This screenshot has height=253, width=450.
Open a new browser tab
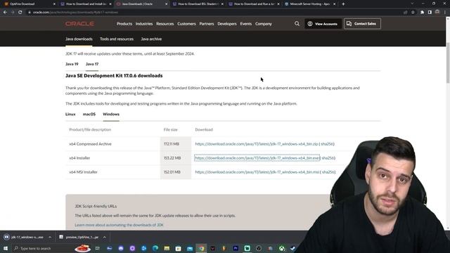coord(343,4)
